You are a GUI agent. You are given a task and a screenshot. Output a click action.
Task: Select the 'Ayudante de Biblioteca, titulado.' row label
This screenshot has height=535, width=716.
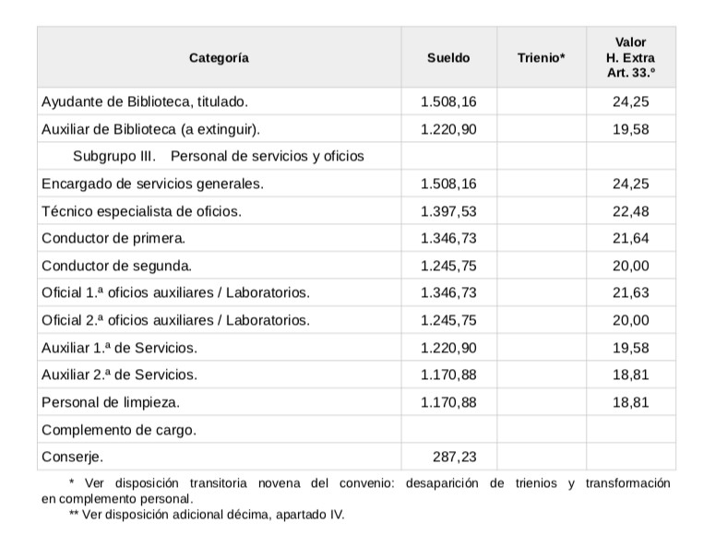tap(145, 101)
